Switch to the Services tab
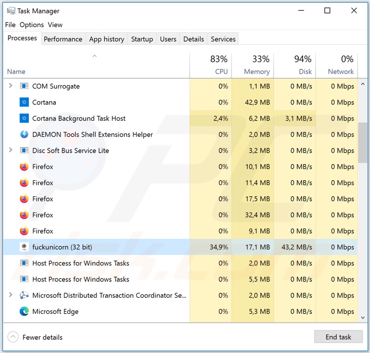 (x=223, y=39)
